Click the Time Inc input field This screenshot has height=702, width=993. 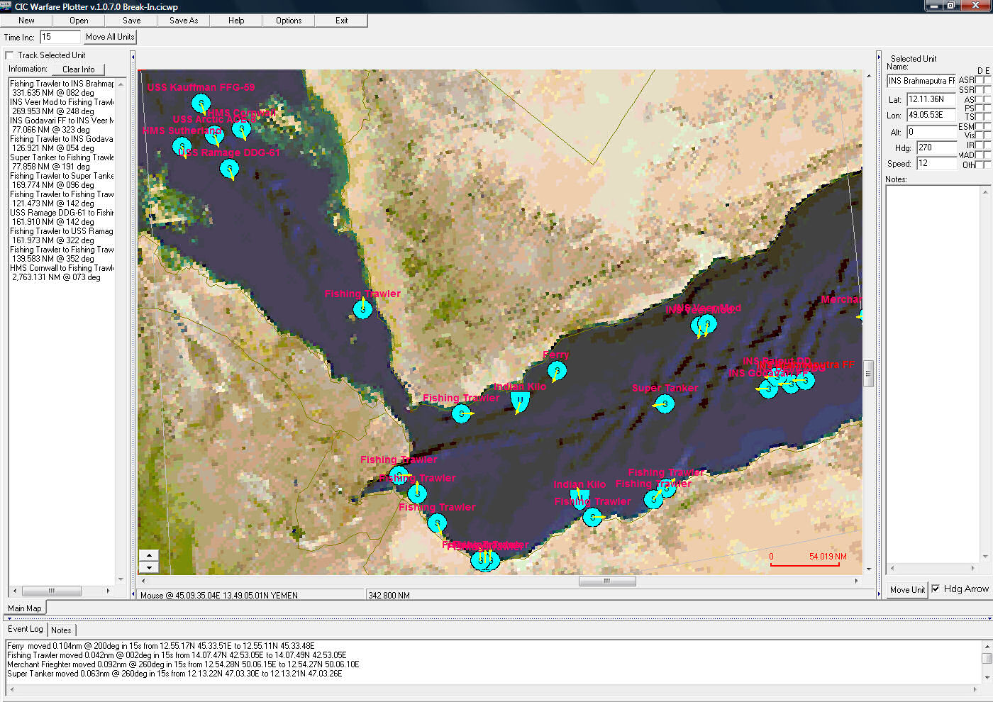click(60, 37)
